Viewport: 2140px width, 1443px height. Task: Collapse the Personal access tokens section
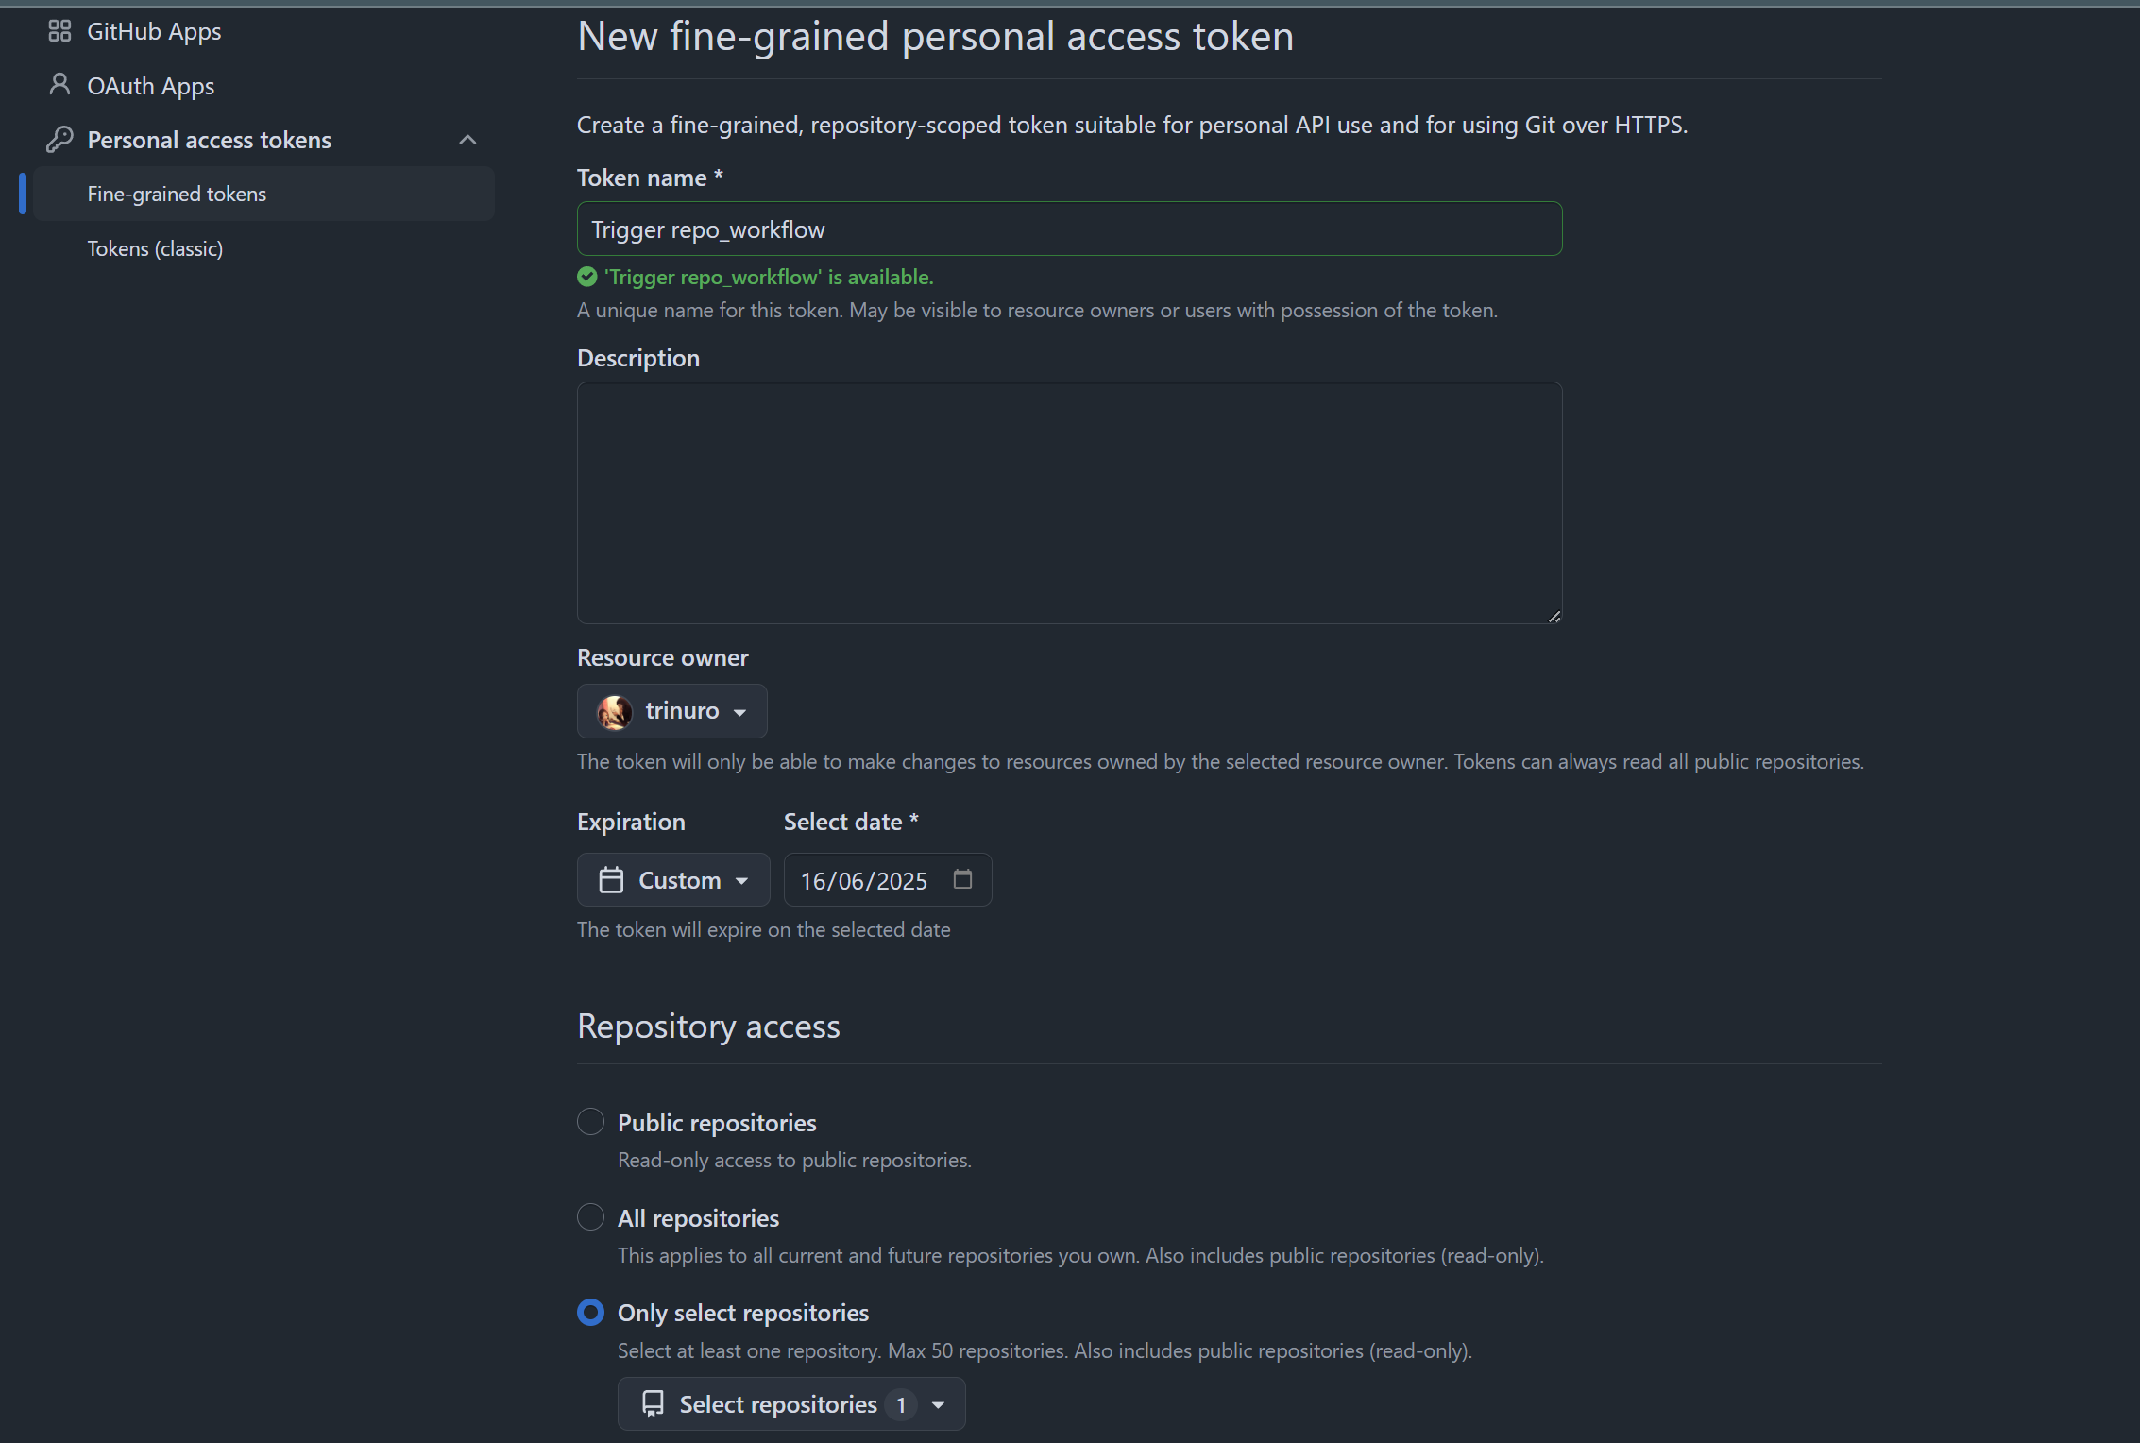tap(467, 140)
